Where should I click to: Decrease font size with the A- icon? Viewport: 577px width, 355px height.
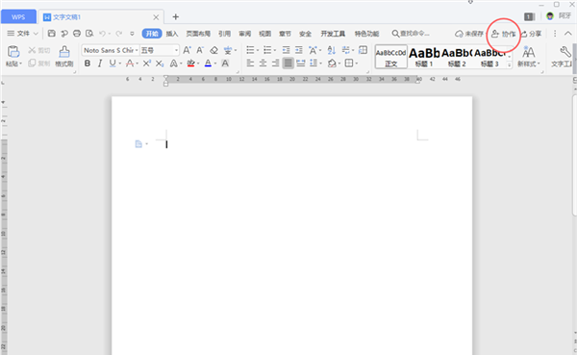(200, 50)
